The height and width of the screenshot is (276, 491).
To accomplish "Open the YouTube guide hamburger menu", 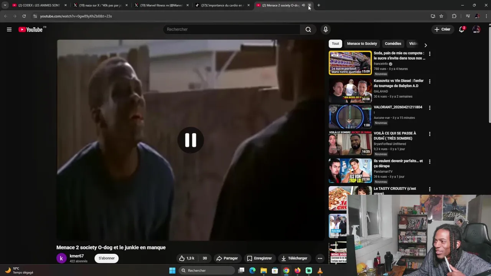I will [9, 30].
